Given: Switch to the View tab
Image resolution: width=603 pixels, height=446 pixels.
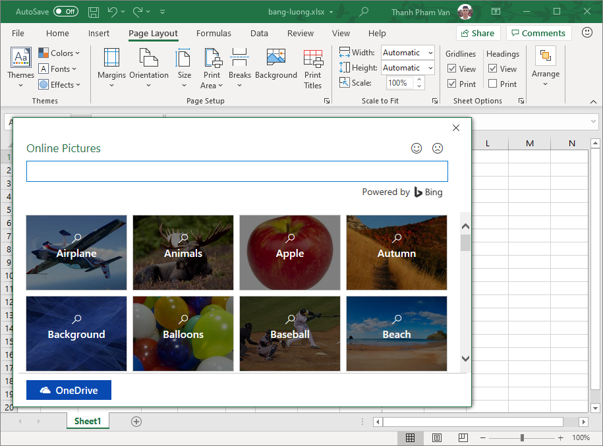Looking at the screenshot, I should [341, 34].
